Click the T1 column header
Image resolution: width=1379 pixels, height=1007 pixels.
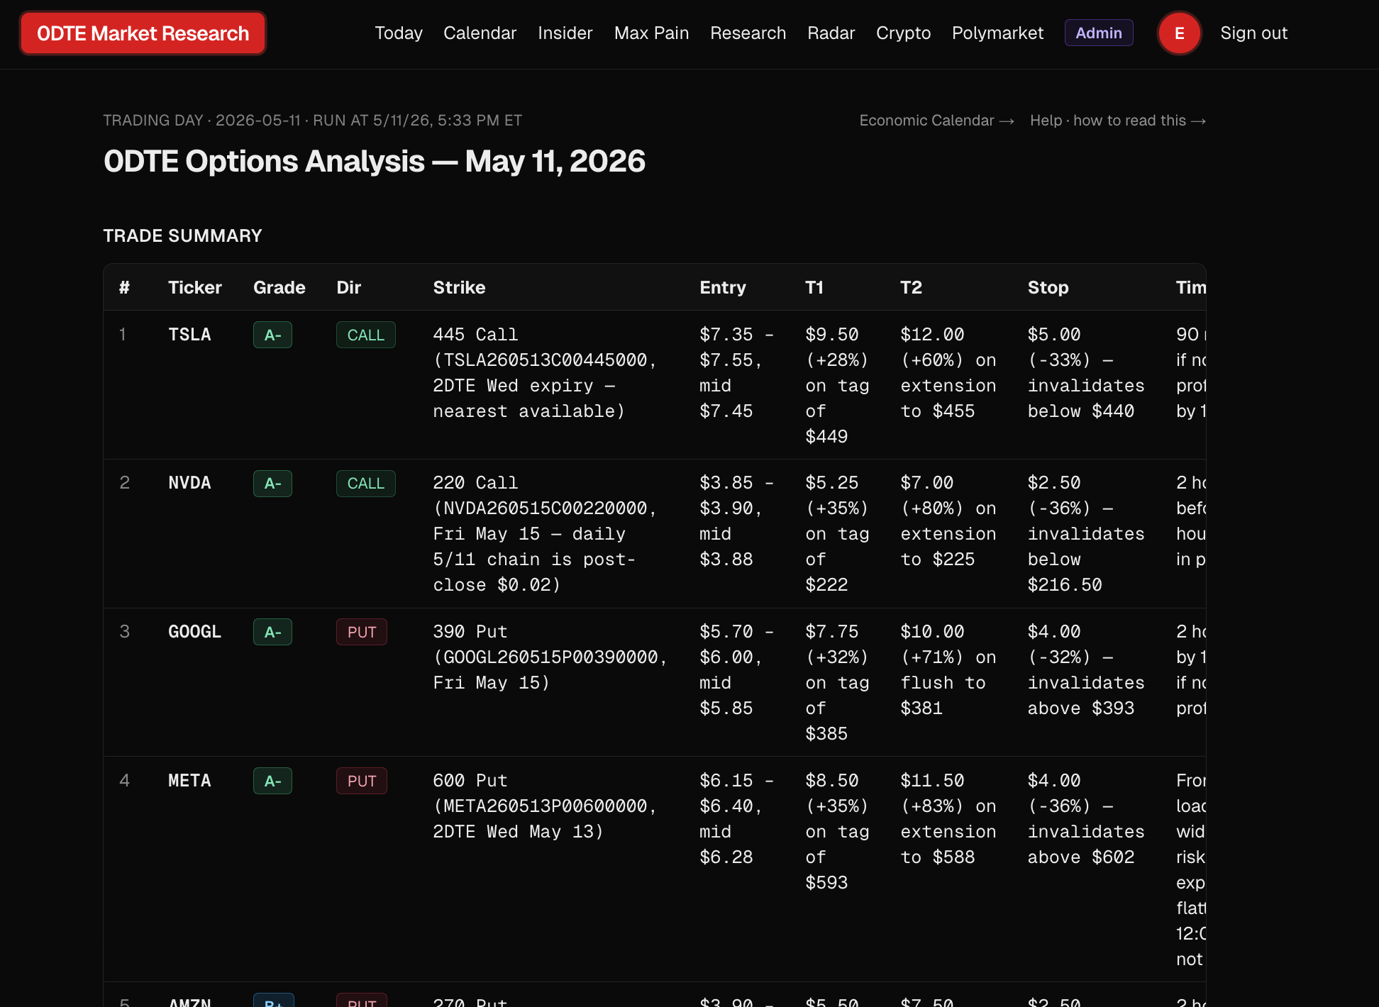pos(814,287)
